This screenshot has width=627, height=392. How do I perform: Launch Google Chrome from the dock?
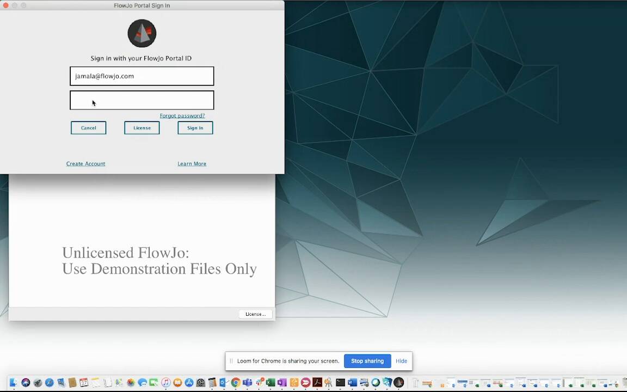(236, 382)
